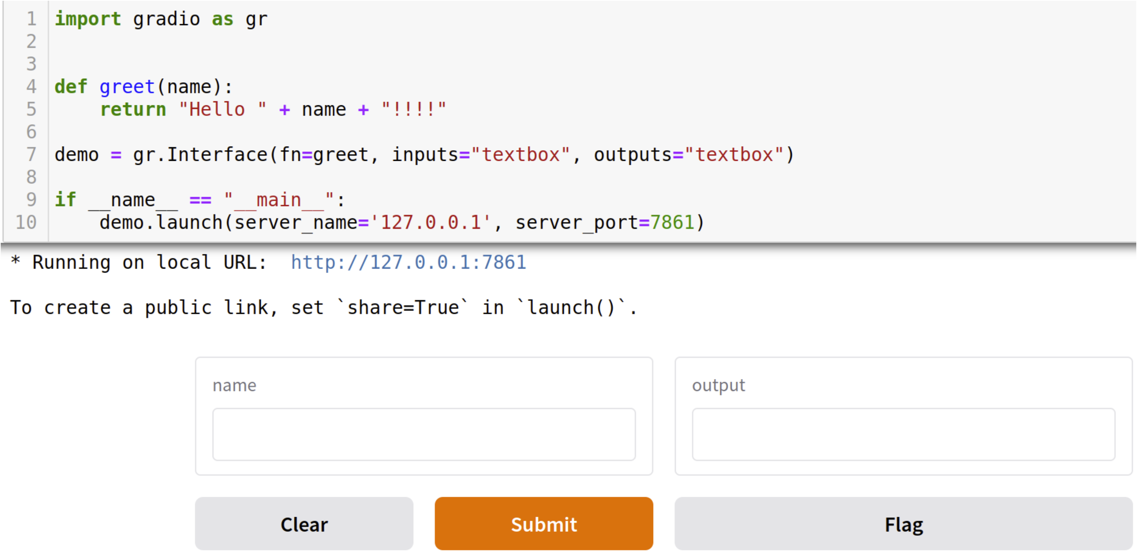
Task: Click the share=True text in the console output
Action: click(x=403, y=307)
